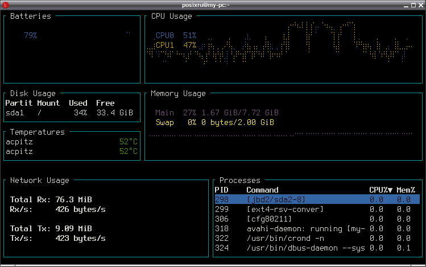Click the Network Usage panel title

(x=40, y=181)
